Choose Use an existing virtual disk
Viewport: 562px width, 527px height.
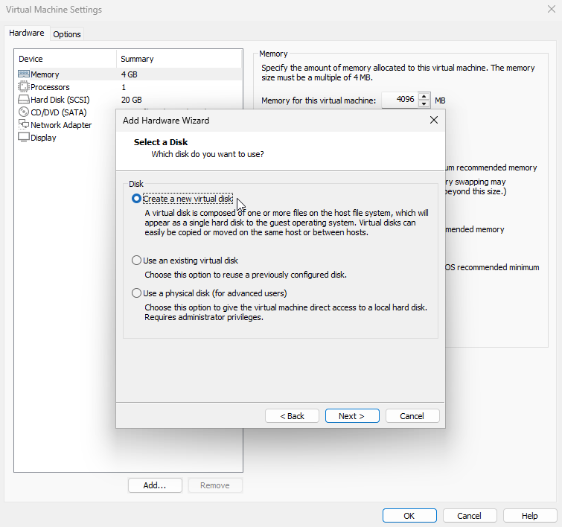136,261
